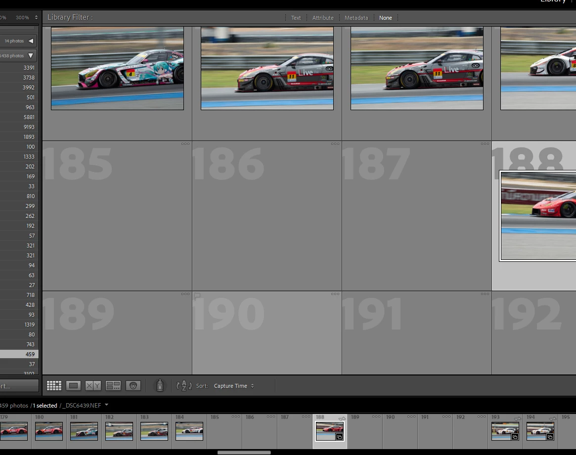This screenshot has width=576, height=455.
Task: Click the three-dot indicator in grid cell 190
Action: click(x=335, y=294)
